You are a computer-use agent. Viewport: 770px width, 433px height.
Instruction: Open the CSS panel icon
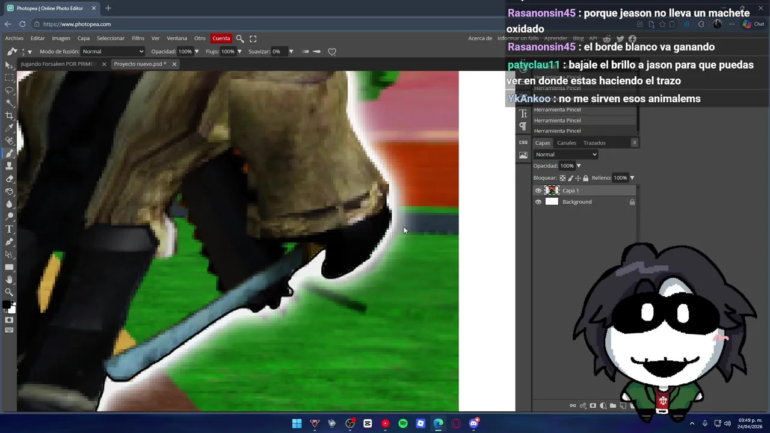tap(523, 143)
